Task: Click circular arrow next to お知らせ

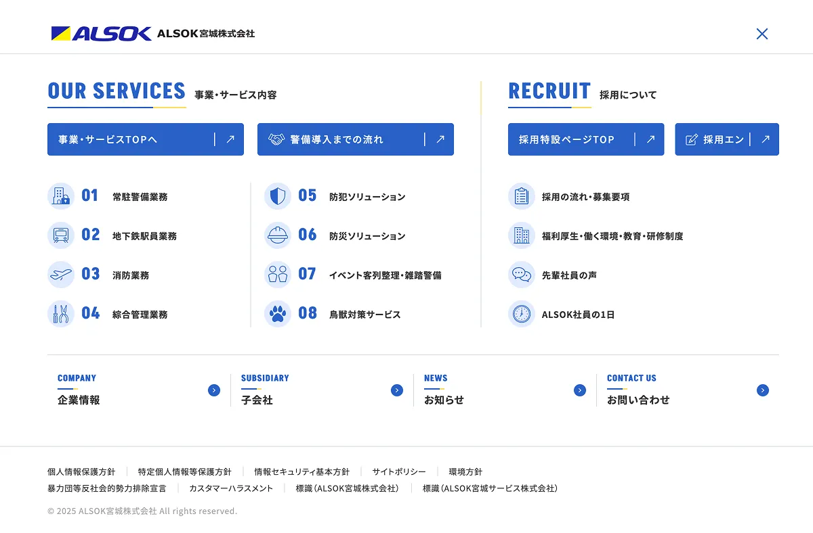Action: tap(580, 390)
